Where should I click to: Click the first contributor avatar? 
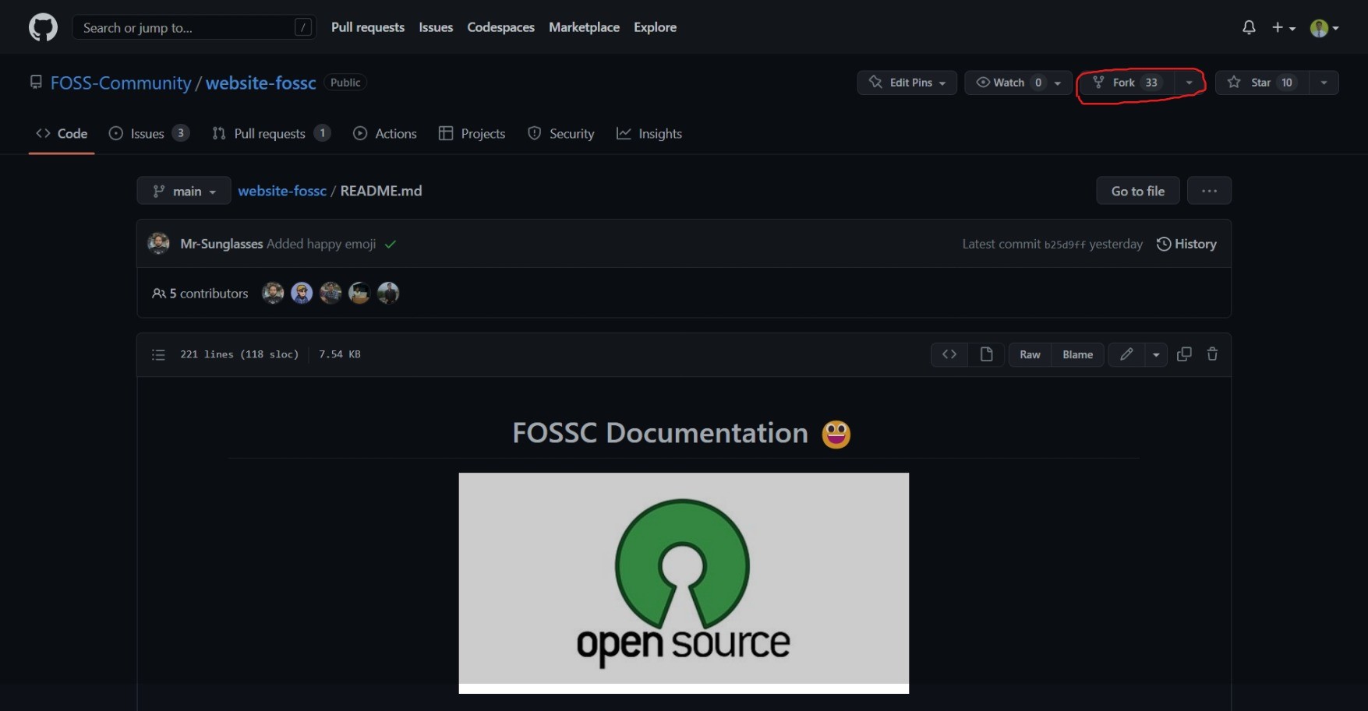coord(273,293)
